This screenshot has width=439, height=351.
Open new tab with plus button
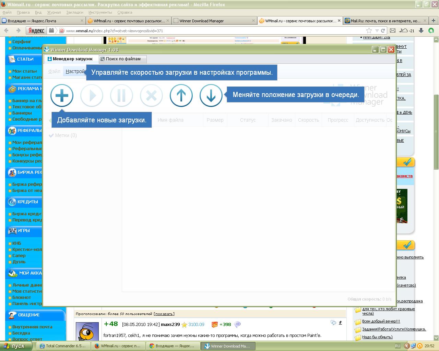pos(434,21)
